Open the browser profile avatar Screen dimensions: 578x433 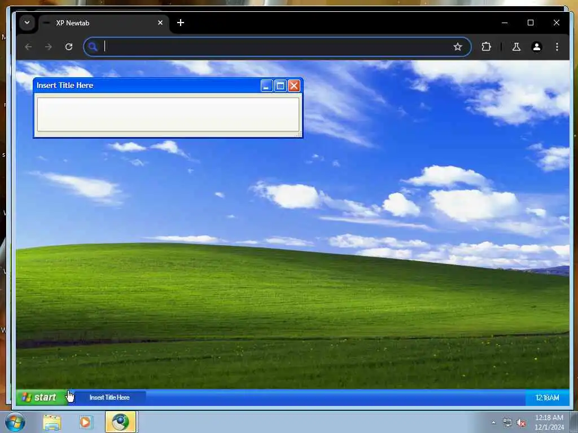pos(537,47)
